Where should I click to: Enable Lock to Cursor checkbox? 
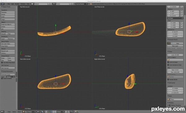tap(168, 62)
